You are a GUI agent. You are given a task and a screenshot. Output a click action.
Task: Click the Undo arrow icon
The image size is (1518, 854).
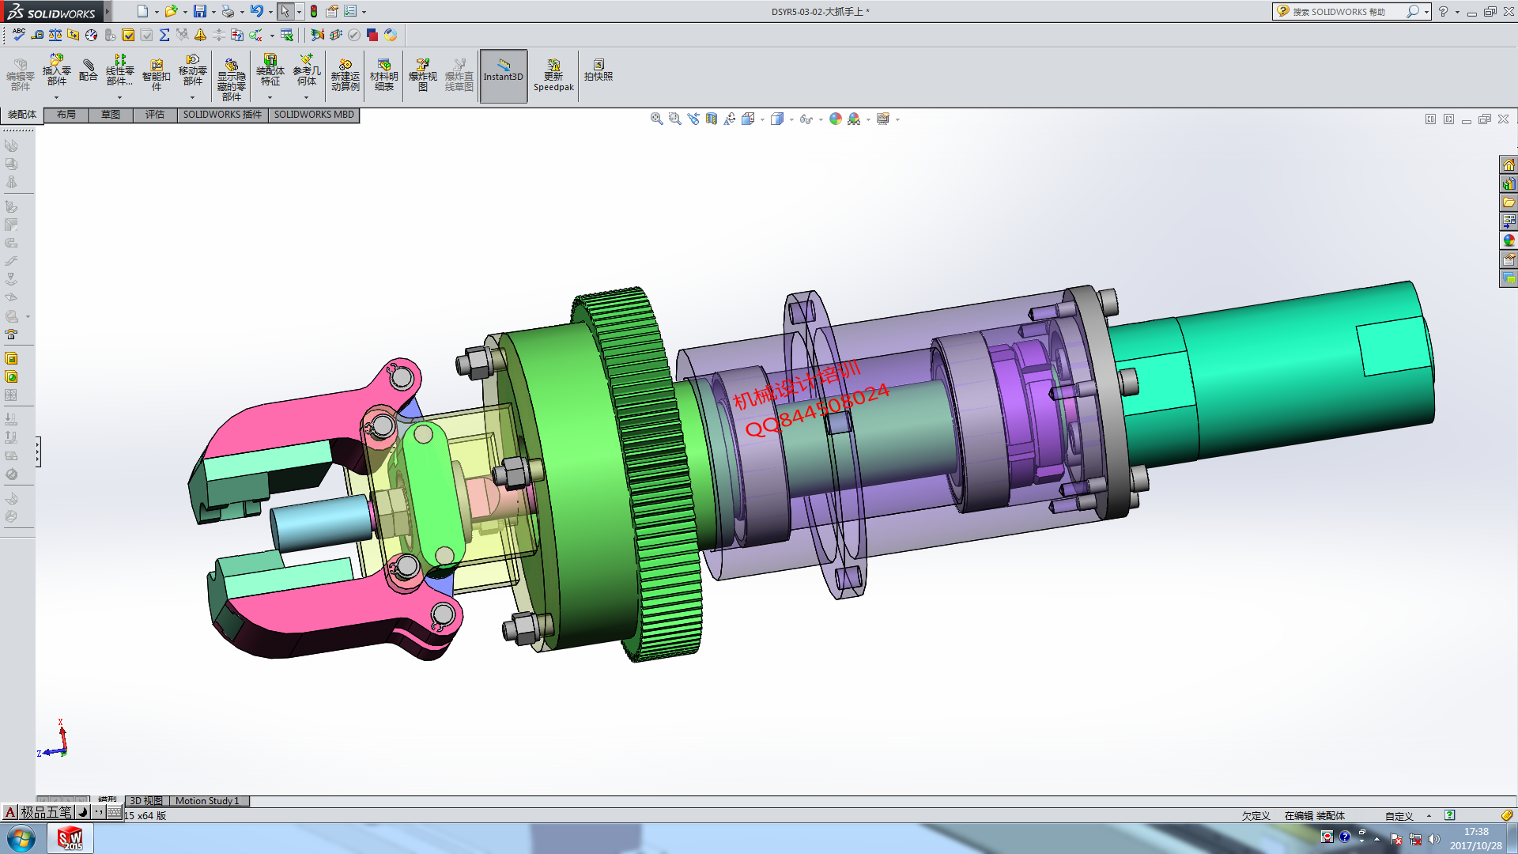pos(257,11)
